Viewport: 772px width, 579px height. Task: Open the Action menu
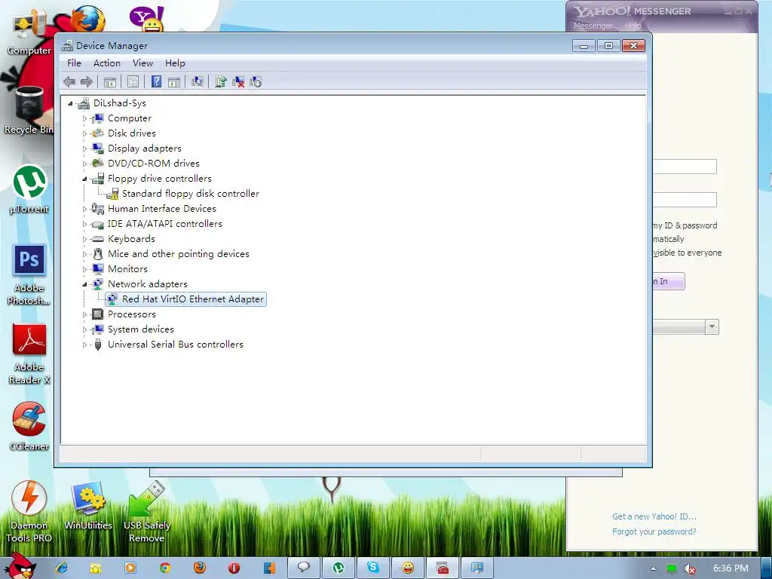pyautogui.click(x=107, y=63)
